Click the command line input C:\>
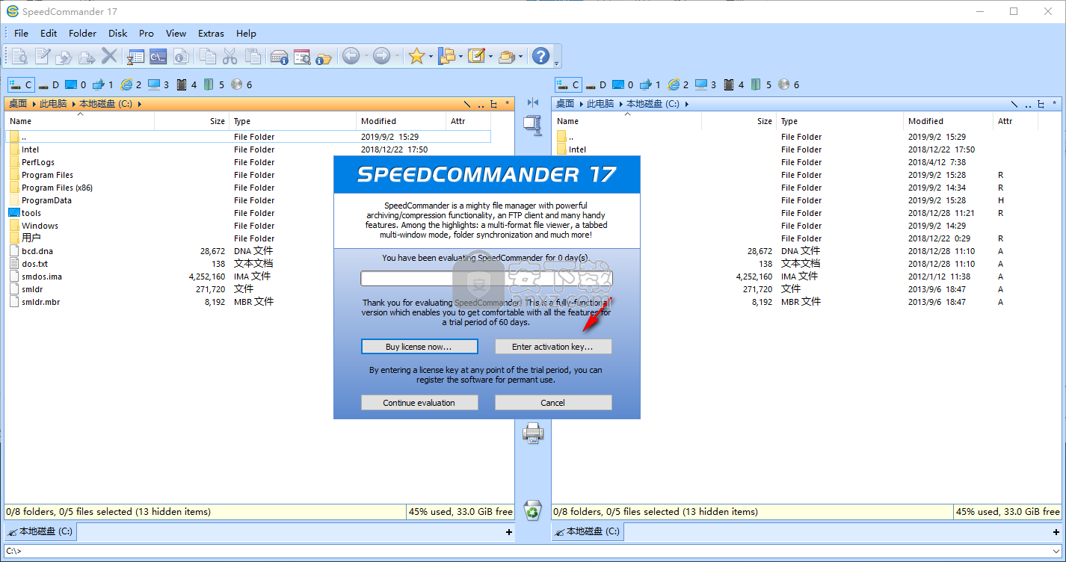 [533, 552]
